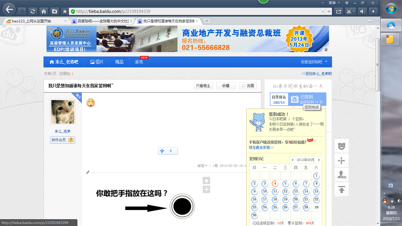This screenshot has width=402, height=226.
Task: Click the star bookmark icon beside address bar
Action: 65,11
